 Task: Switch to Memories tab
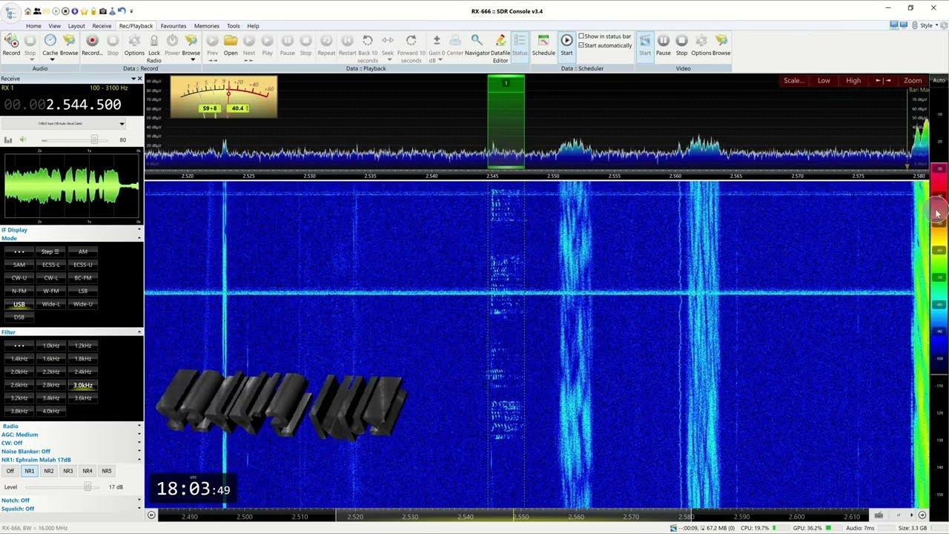[207, 26]
